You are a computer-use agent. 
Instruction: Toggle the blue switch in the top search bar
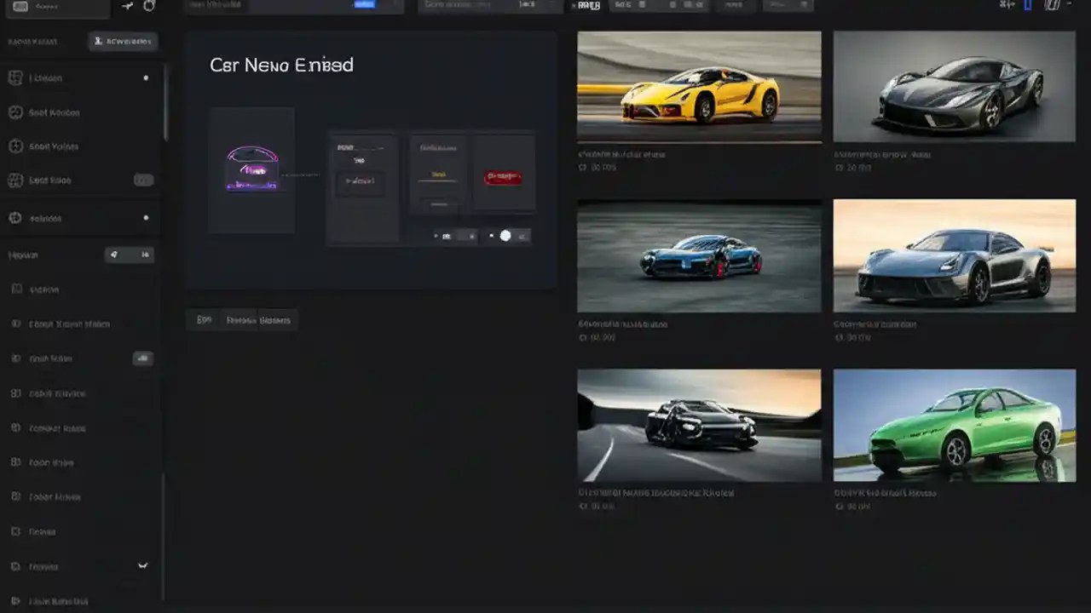[363, 4]
